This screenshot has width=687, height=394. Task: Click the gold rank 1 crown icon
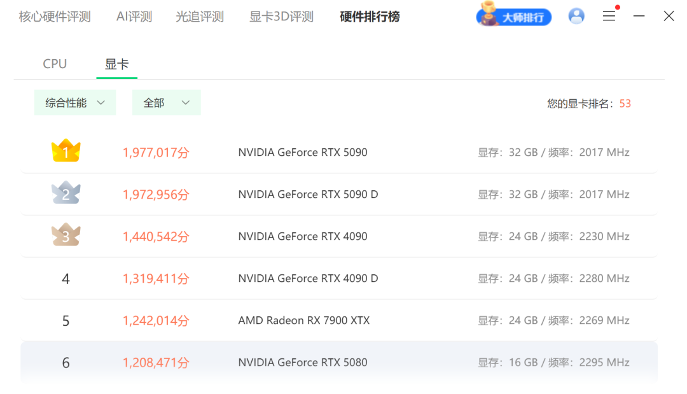66,150
